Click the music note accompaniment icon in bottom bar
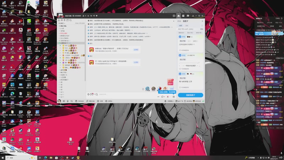Viewport: 284px width, 160px height. click(87, 101)
